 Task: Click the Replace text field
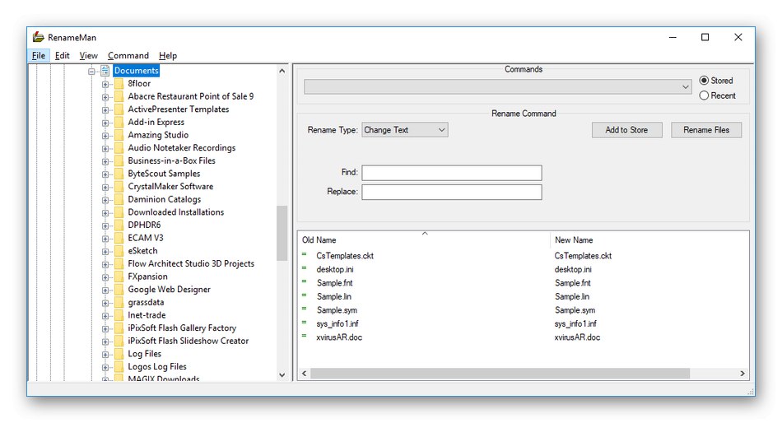click(452, 192)
